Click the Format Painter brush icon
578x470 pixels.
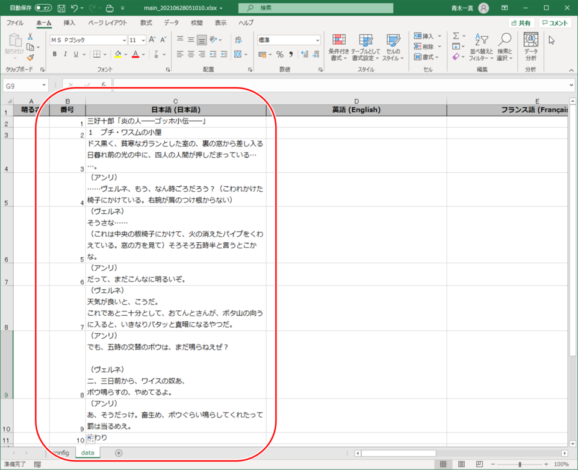coord(30,57)
